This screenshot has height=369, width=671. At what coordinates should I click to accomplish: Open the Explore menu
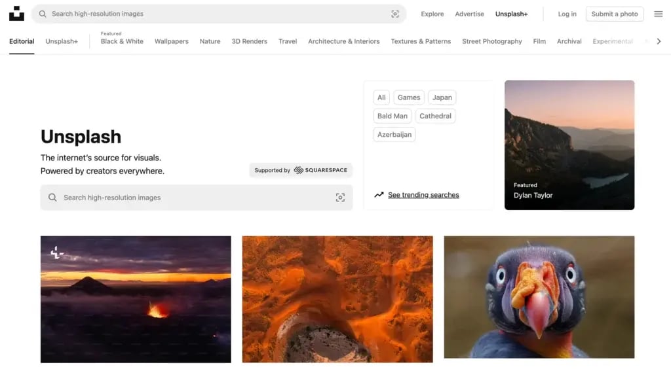pos(432,14)
